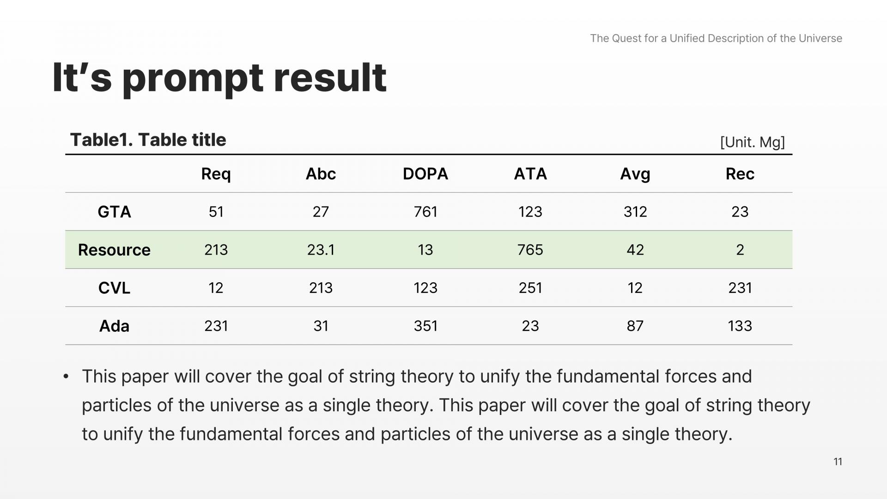Image resolution: width=887 pixels, height=499 pixels.
Task: Click the highlighted 'Resource' row label
Action: (x=114, y=250)
